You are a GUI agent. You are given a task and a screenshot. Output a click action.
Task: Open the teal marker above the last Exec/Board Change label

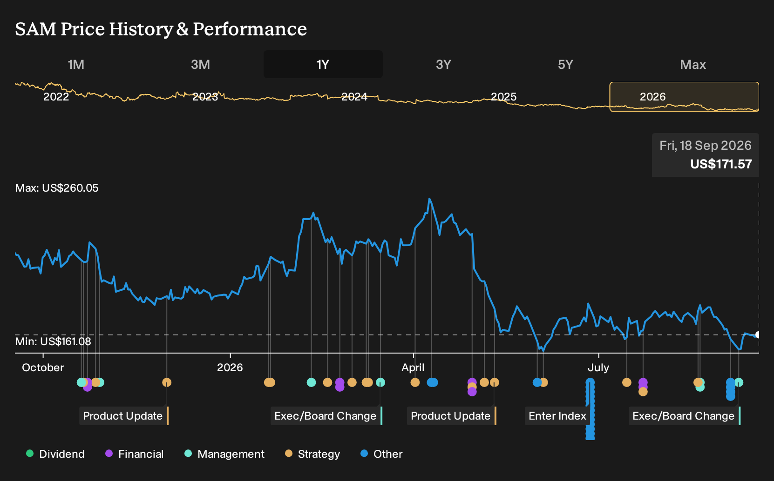pyautogui.click(x=739, y=382)
